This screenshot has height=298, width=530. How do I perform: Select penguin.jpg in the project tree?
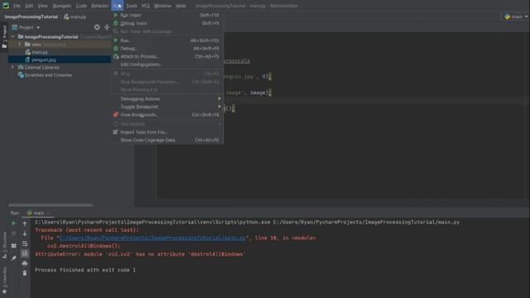click(x=44, y=60)
